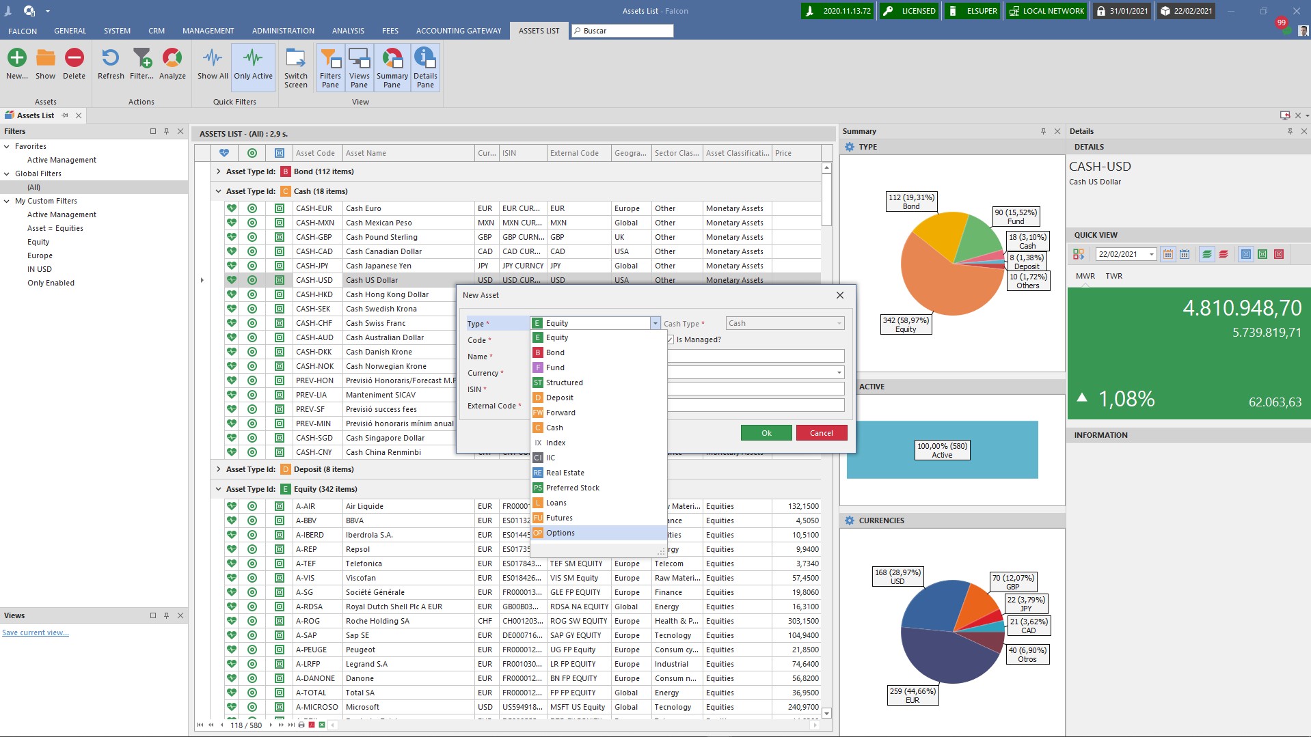Click the green square icon in Quick View
The width and height of the screenshot is (1311, 737).
[1262, 254]
